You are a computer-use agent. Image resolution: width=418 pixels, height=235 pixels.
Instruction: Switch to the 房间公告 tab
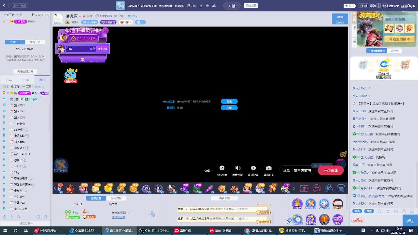point(35,42)
